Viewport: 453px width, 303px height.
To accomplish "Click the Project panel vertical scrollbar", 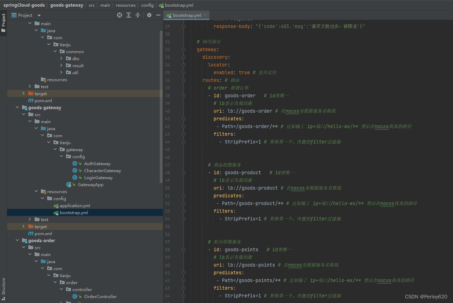I will click(161, 107).
